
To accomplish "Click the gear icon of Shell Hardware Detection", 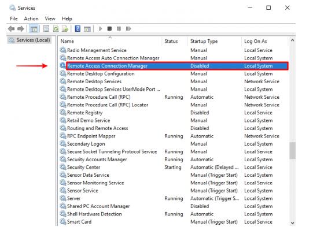I will tap(63, 214).
